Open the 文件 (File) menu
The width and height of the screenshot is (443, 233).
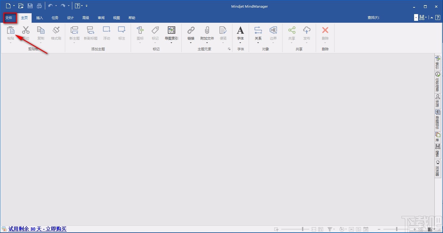(x=9, y=18)
